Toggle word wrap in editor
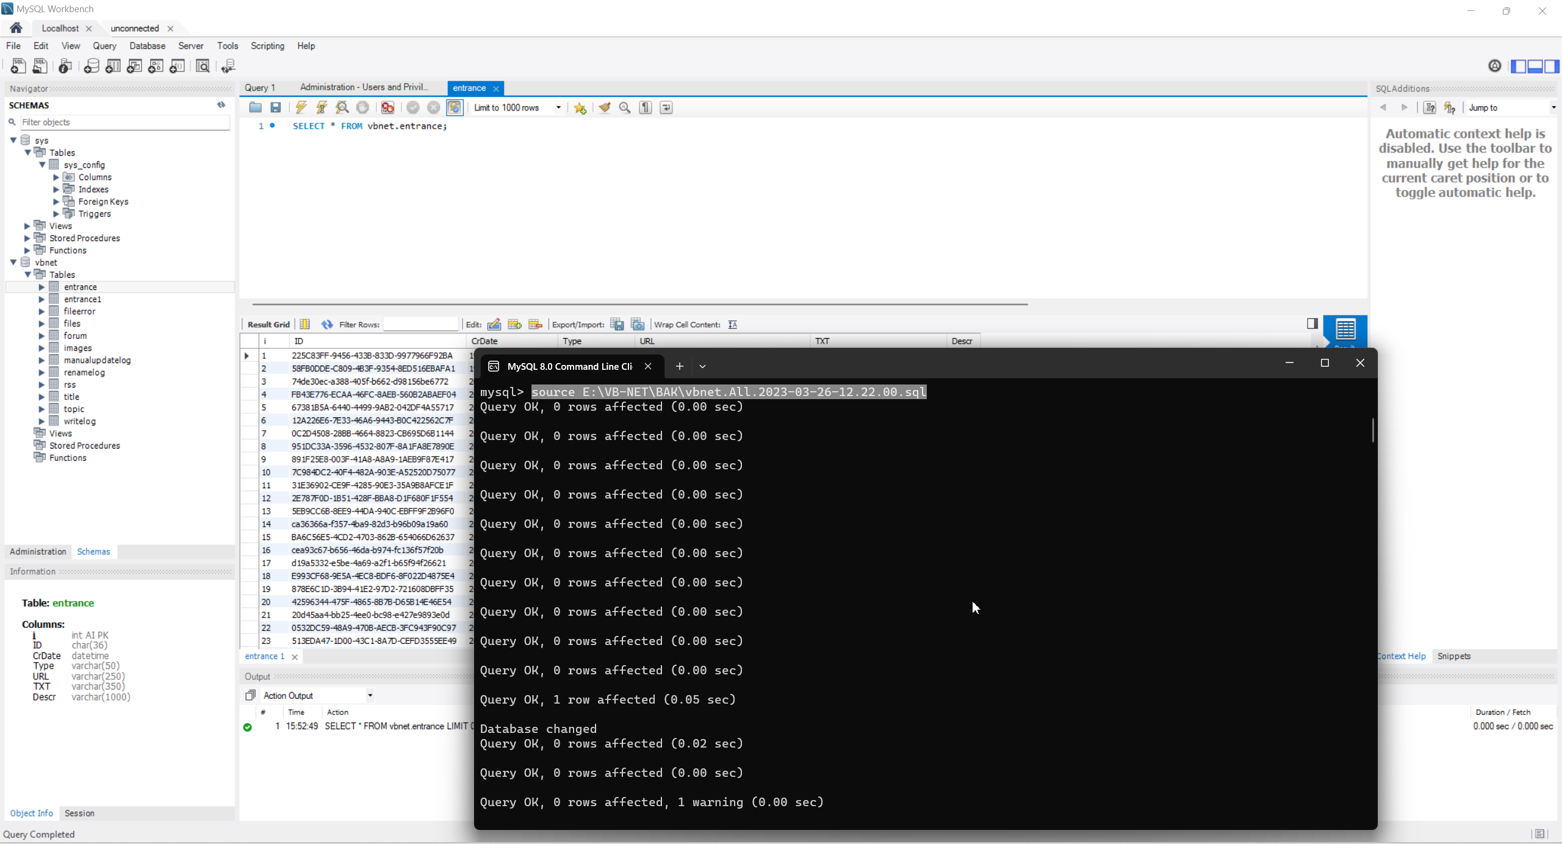This screenshot has height=844, width=1562. [666, 107]
